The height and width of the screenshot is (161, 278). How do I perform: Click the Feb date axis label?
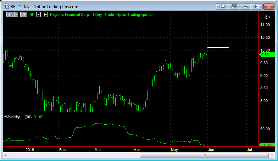coord(62,150)
